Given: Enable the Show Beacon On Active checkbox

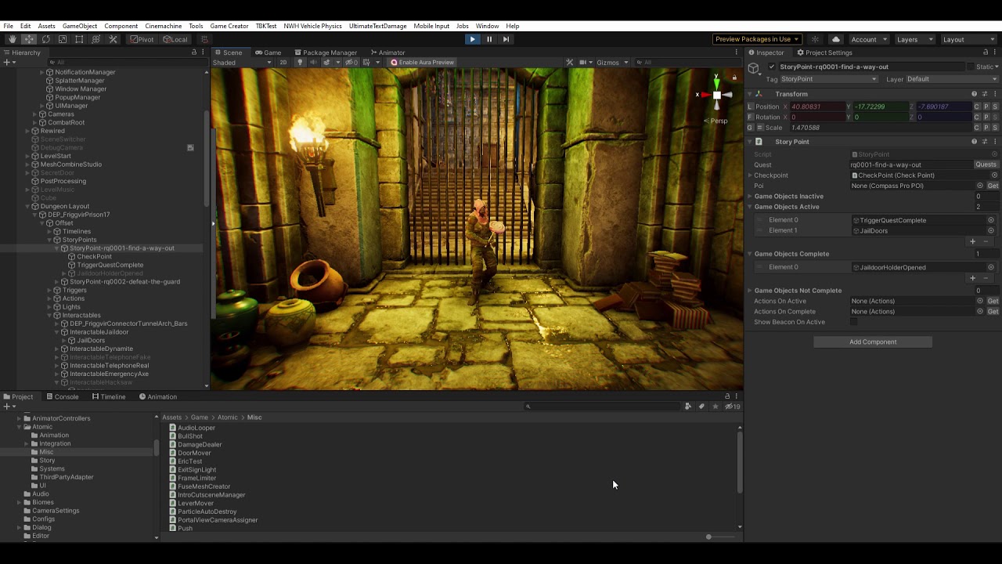Looking at the screenshot, I should (x=854, y=322).
